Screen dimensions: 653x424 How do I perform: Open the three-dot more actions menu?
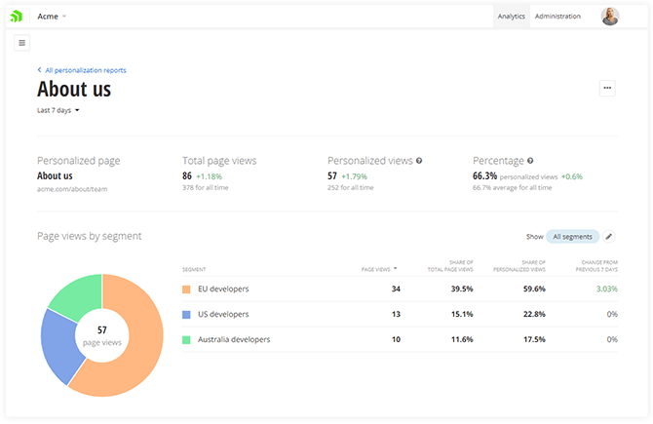click(x=607, y=89)
